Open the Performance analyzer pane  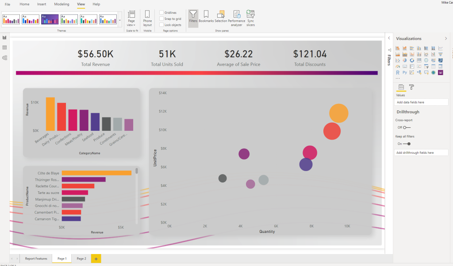(x=236, y=19)
